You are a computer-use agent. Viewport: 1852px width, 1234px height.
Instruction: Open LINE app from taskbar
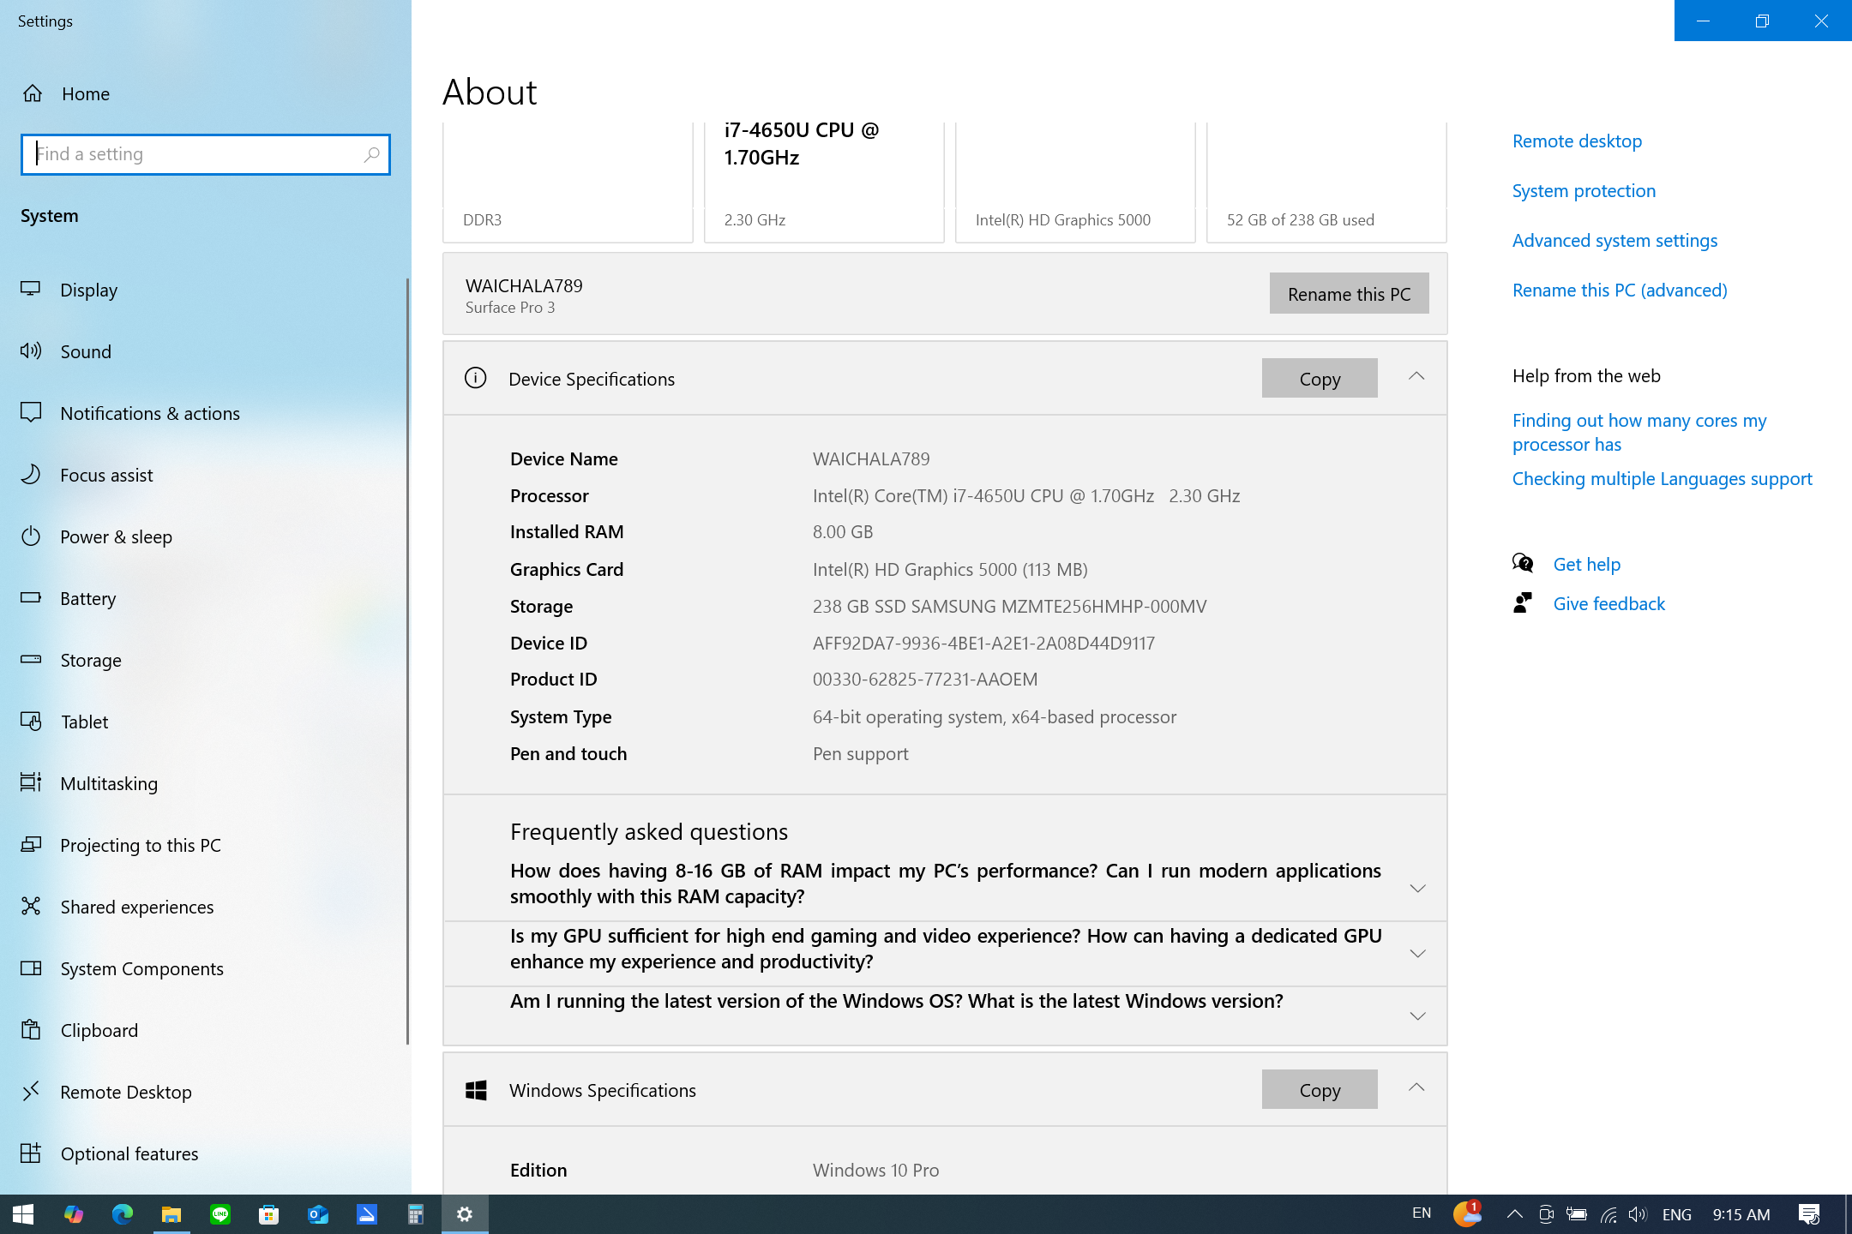point(220,1214)
